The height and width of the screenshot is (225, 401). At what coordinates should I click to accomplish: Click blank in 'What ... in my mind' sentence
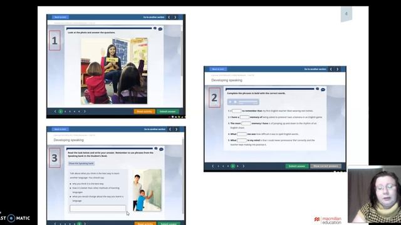tap(242, 140)
